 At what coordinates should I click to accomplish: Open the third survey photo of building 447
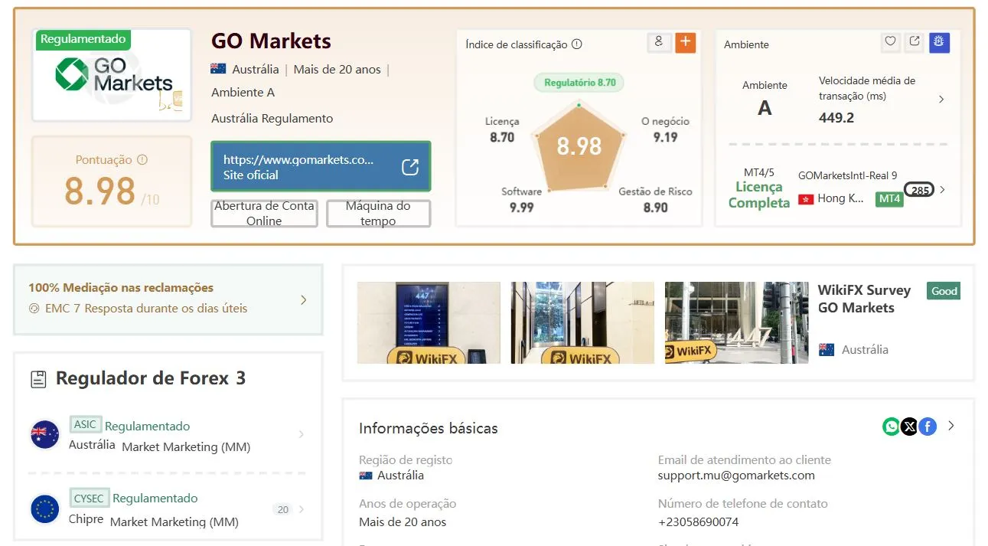(736, 322)
